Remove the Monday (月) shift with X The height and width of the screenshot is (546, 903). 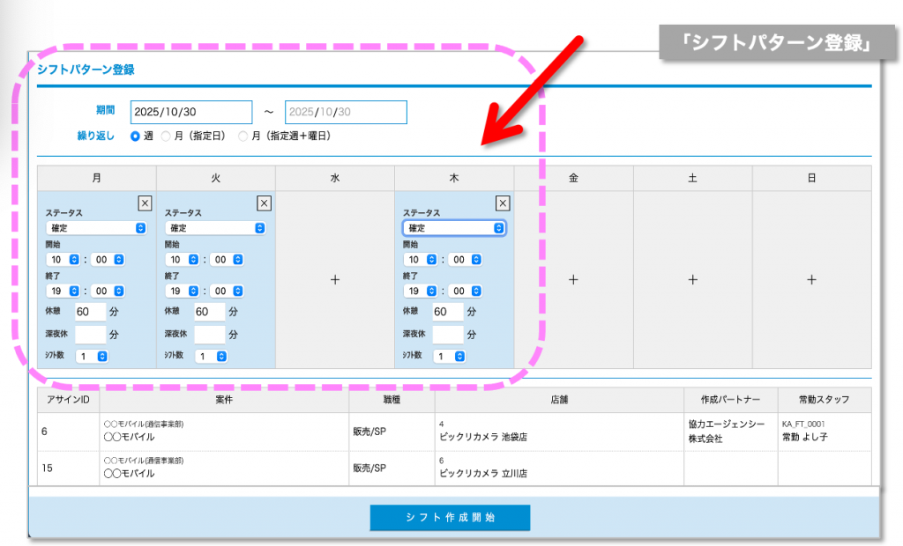145,203
